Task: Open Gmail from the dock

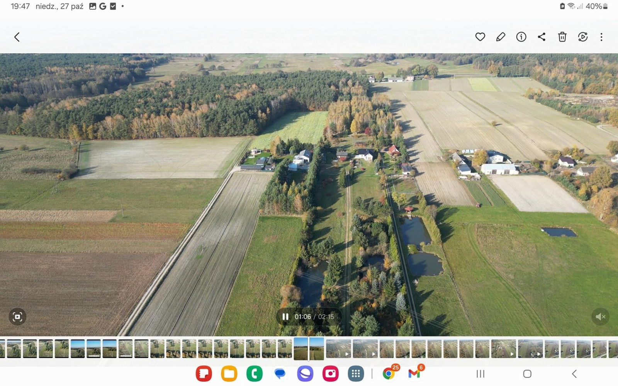Action: (x=414, y=374)
